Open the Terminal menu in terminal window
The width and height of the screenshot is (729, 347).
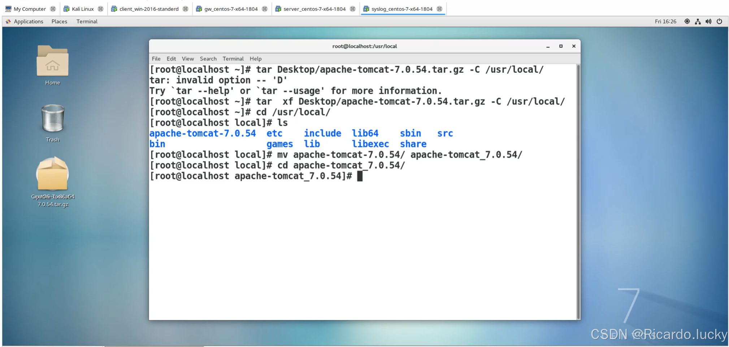click(233, 58)
